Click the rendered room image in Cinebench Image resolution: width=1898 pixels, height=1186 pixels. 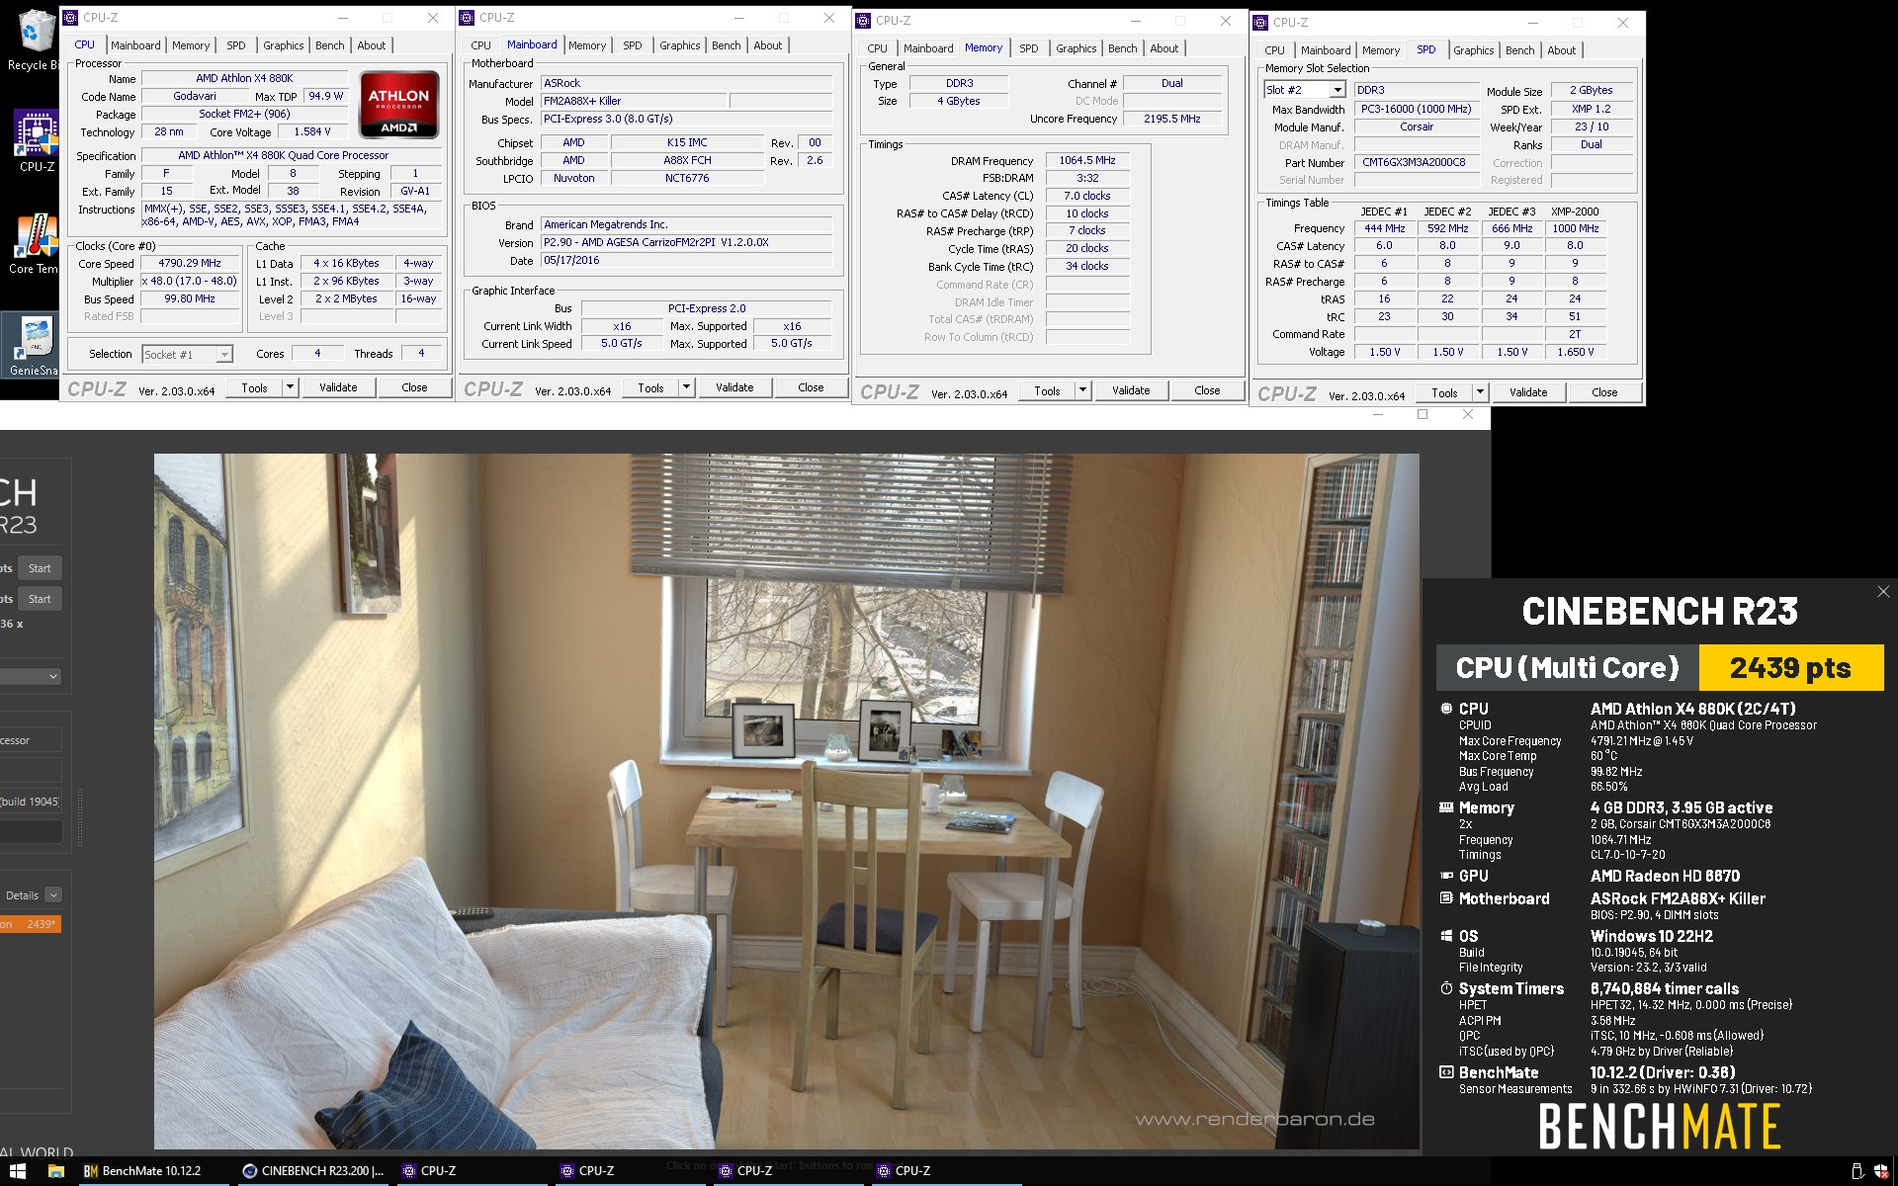(x=786, y=801)
